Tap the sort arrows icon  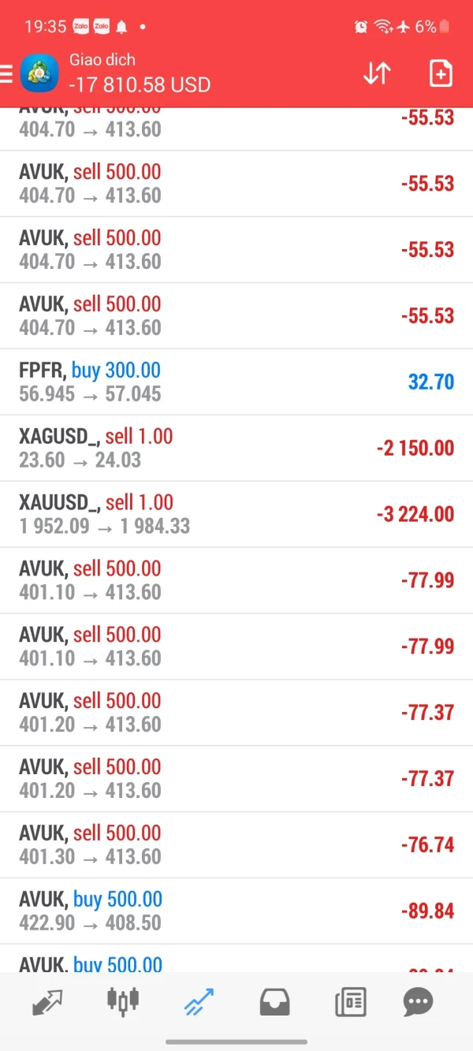[x=377, y=73]
